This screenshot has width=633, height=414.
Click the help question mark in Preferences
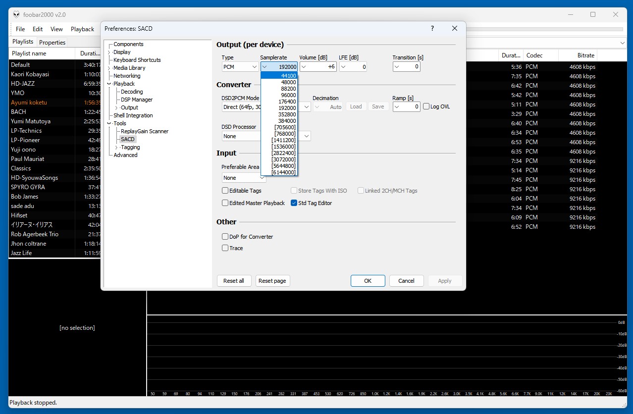[432, 28]
